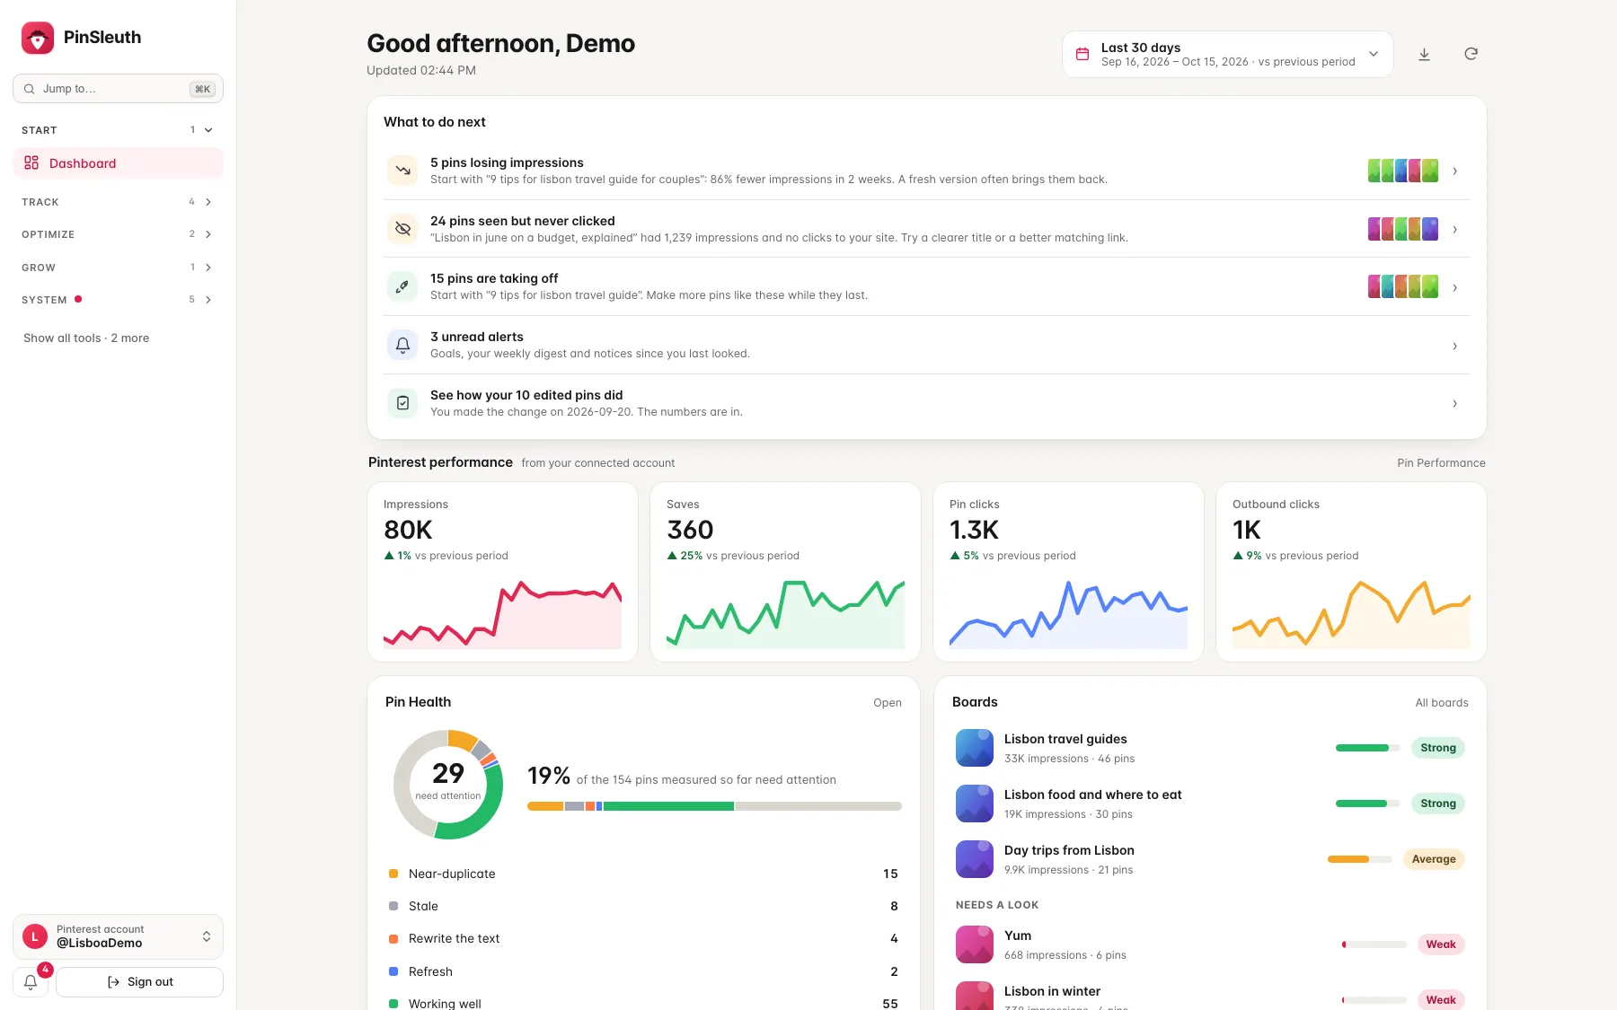Click All boards link
This screenshot has width=1617, height=1010.
tap(1442, 703)
